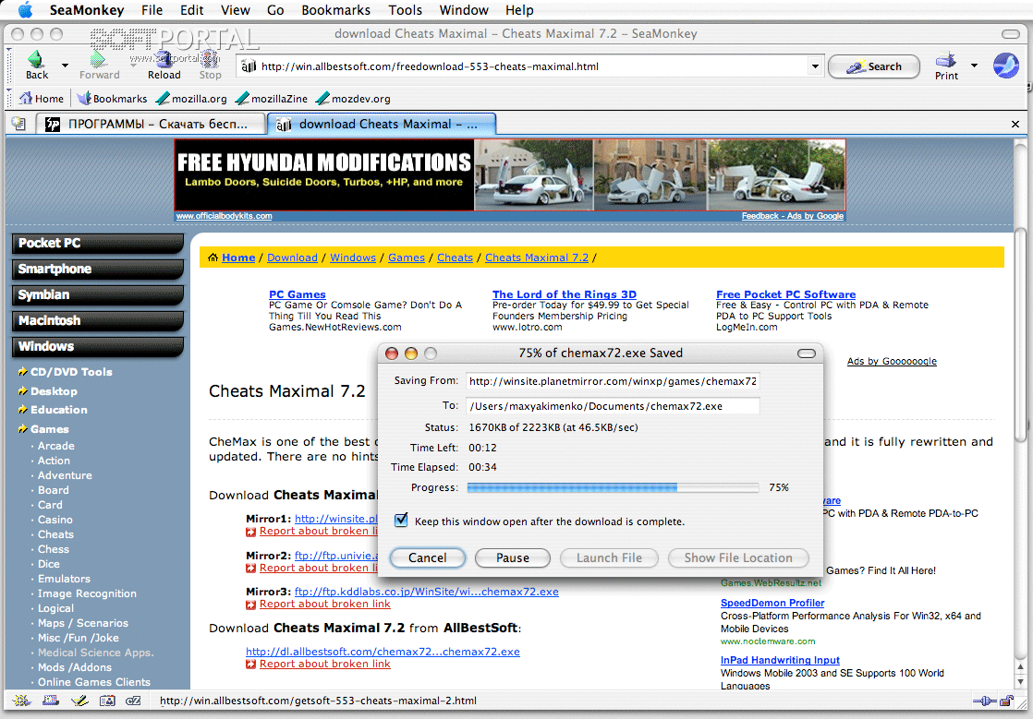Viewport: 1033px width, 719px height.
Task: Open the mozillaZine bookmark
Action: (272, 98)
